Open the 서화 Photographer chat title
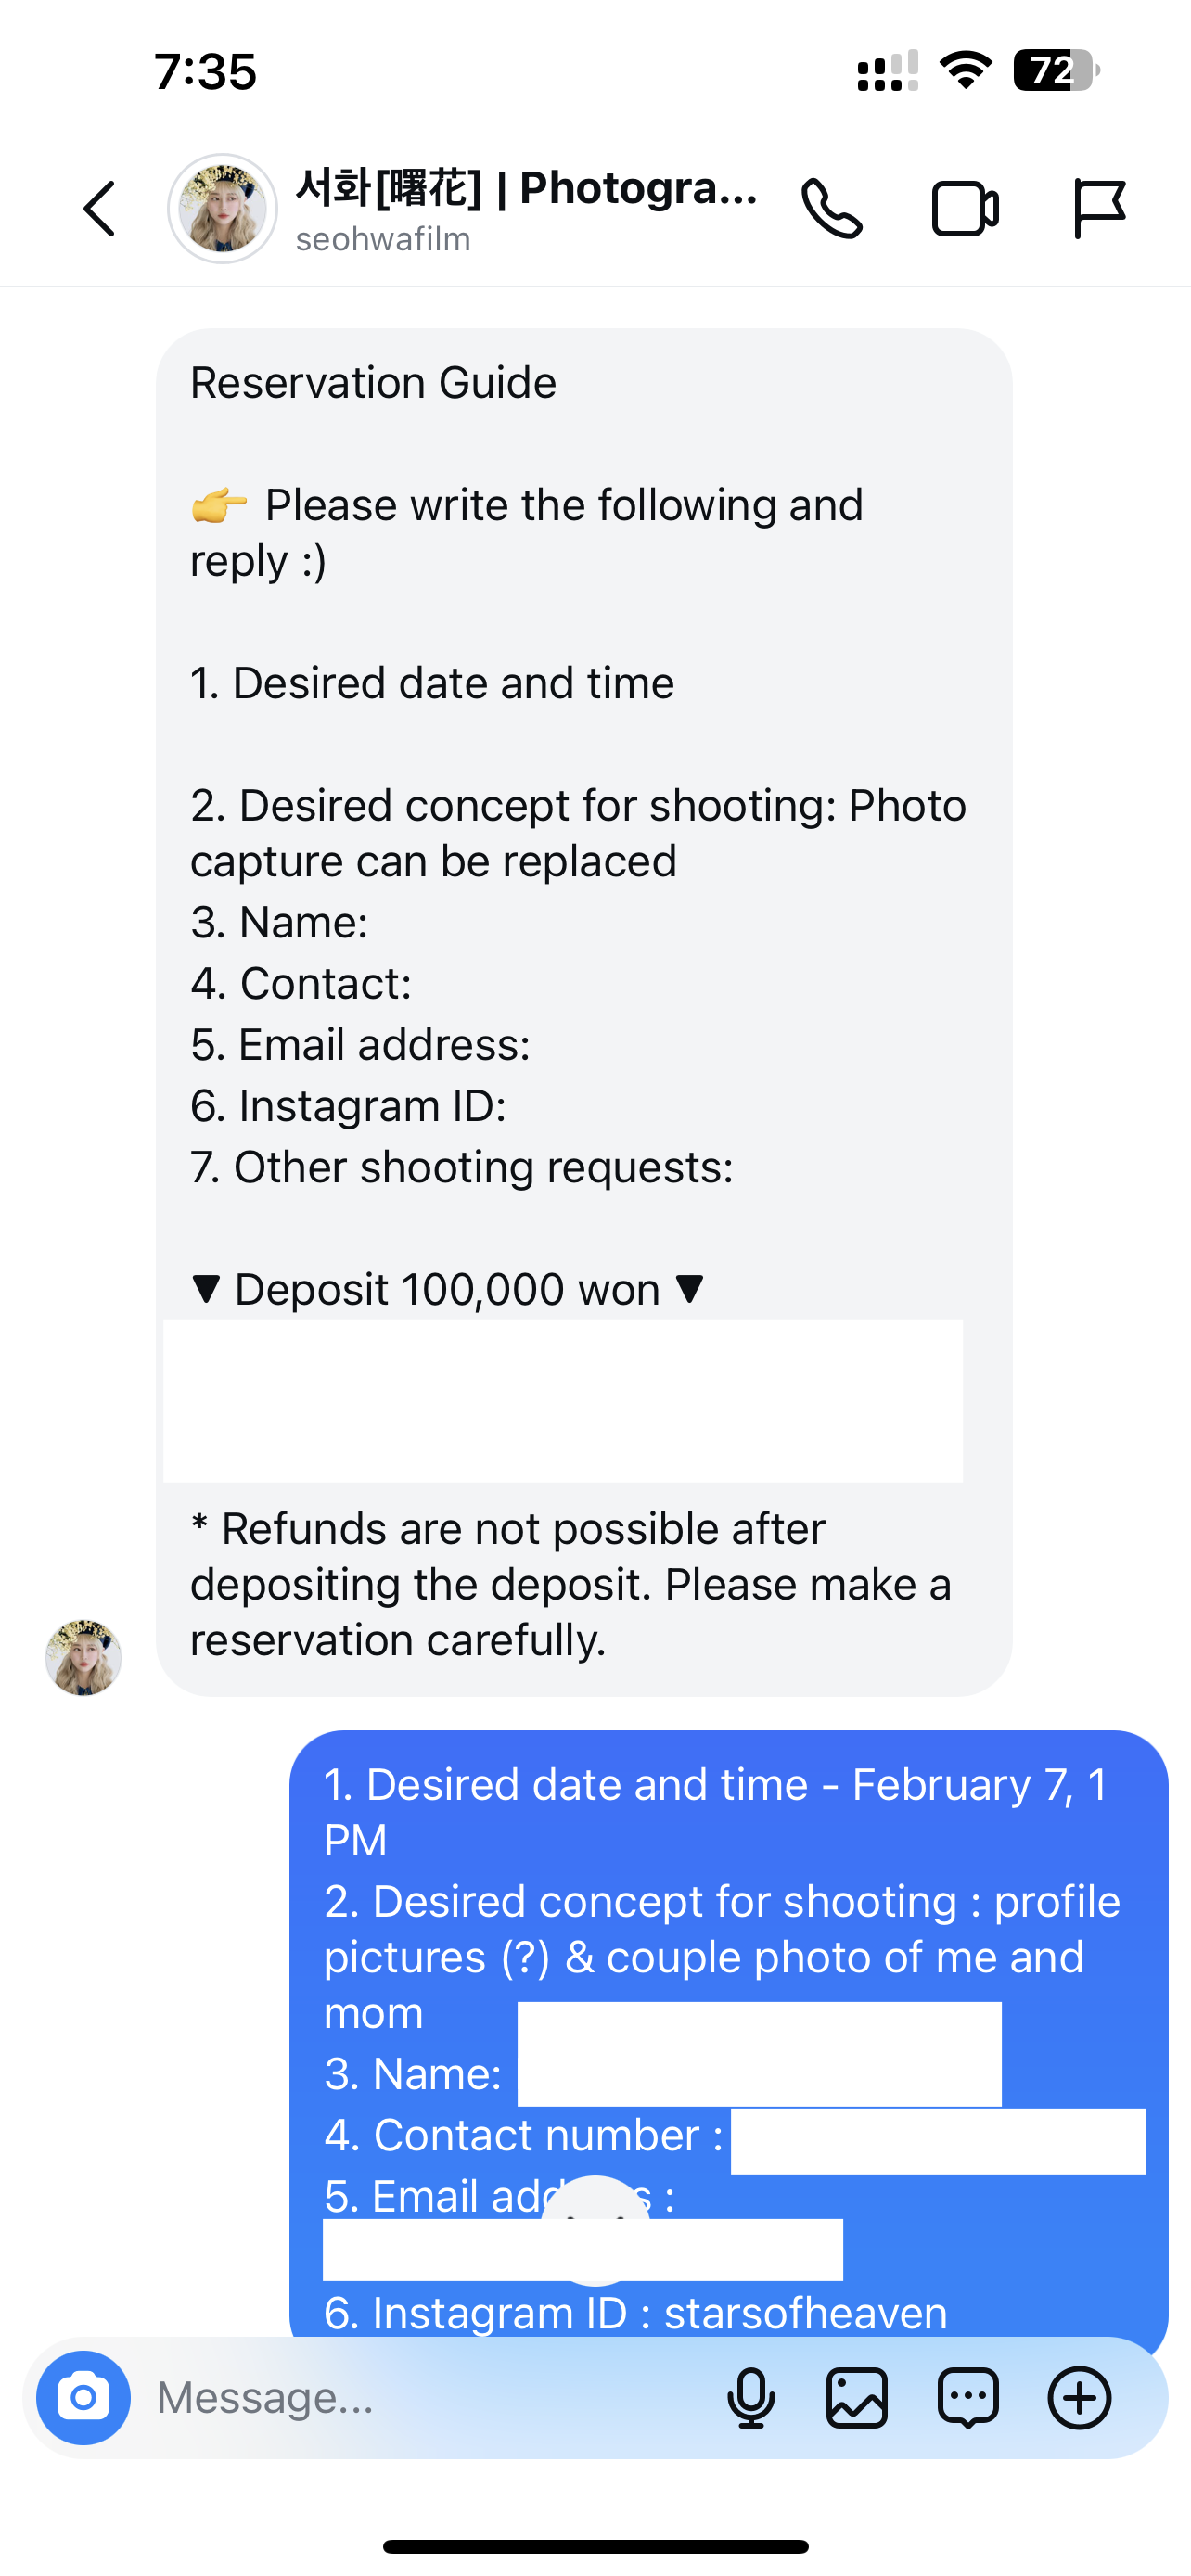Screen dimensions: 1191x2576 (526, 188)
